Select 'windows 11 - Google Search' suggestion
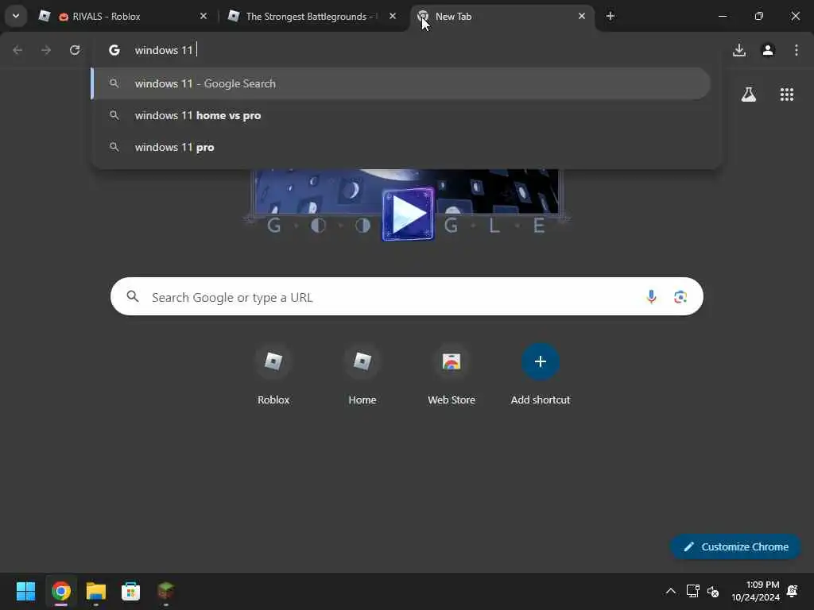The height and width of the screenshot is (610, 814). (x=401, y=83)
